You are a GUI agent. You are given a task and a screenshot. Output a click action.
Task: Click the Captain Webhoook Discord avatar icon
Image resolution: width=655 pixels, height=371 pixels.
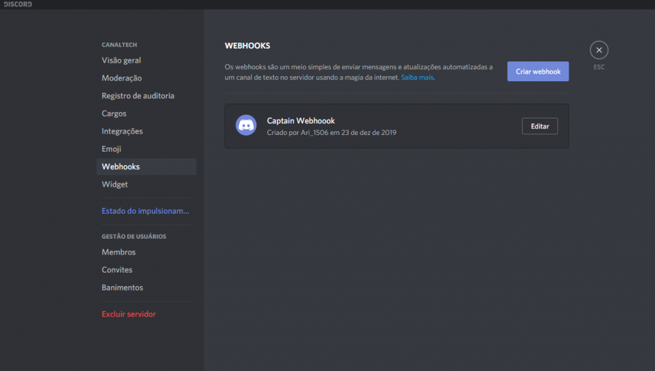[x=246, y=125]
